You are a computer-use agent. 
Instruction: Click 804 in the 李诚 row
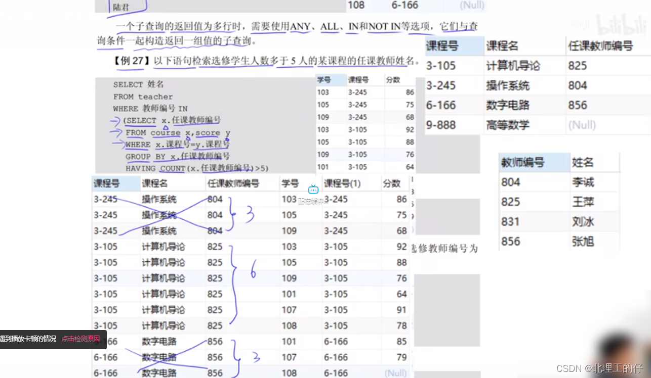[x=510, y=182]
